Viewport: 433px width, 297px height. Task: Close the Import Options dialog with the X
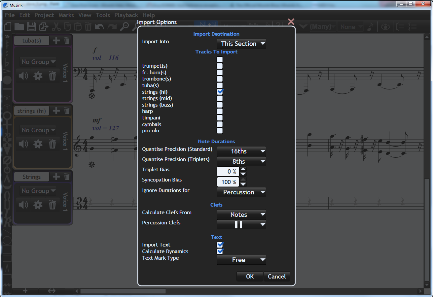pos(291,22)
